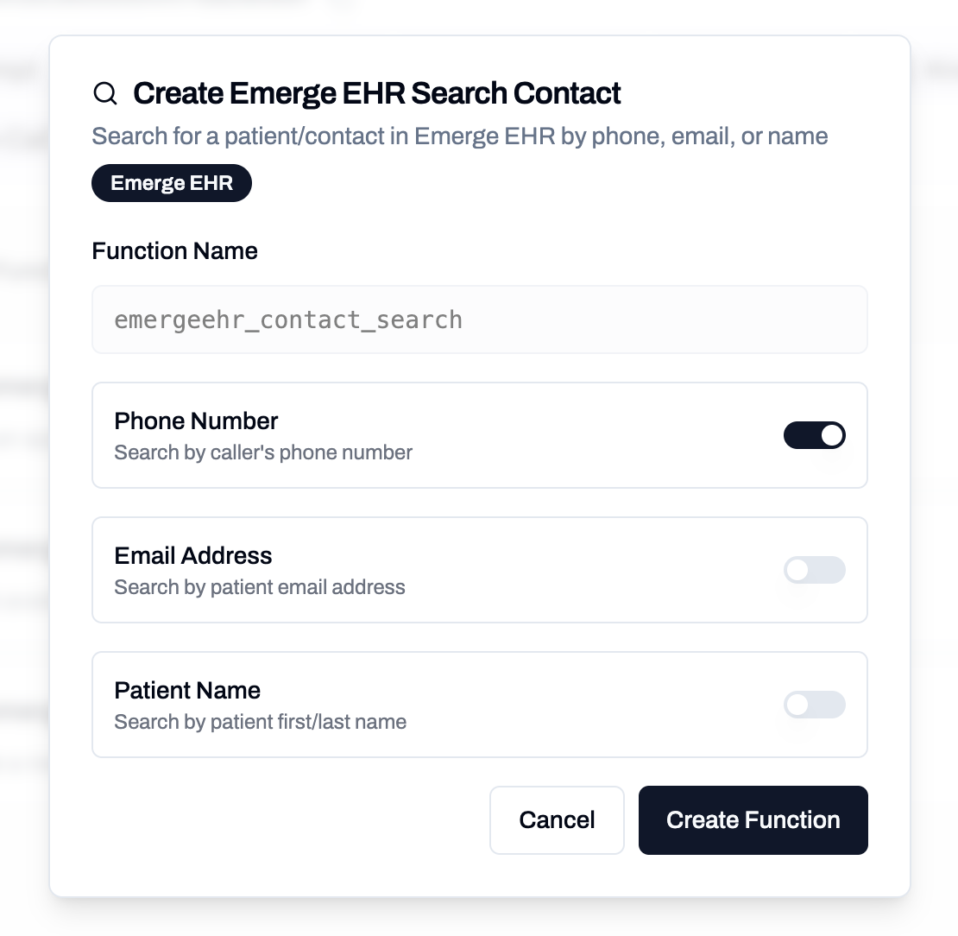This screenshot has width=958, height=936.
Task: Click the Create Function button
Action: click(753, 819)
